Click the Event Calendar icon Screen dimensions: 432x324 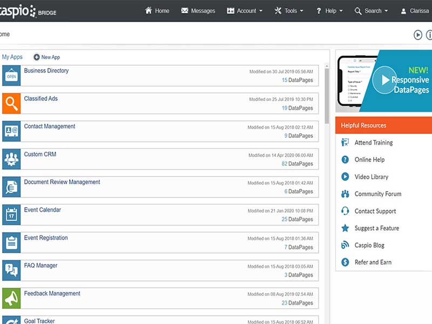(x=11, y=214)
